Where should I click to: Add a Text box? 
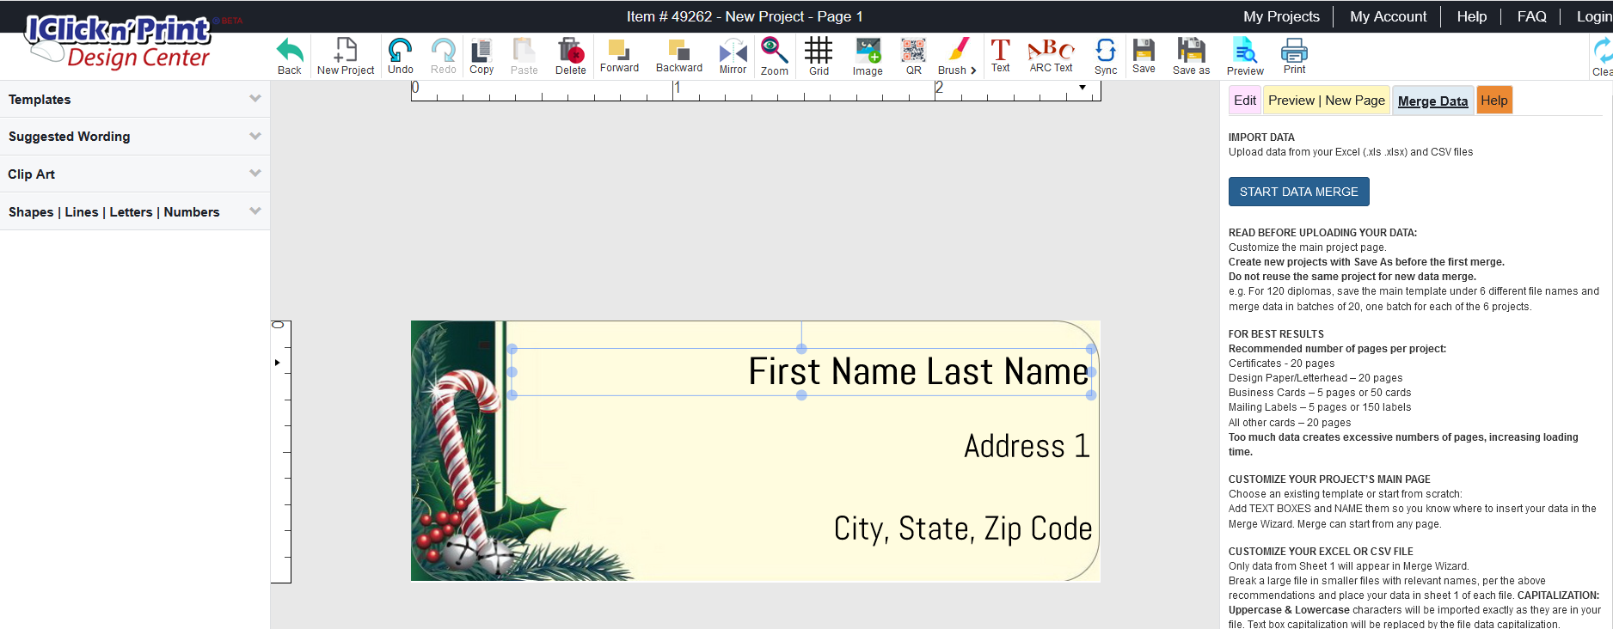[1001, 56]
